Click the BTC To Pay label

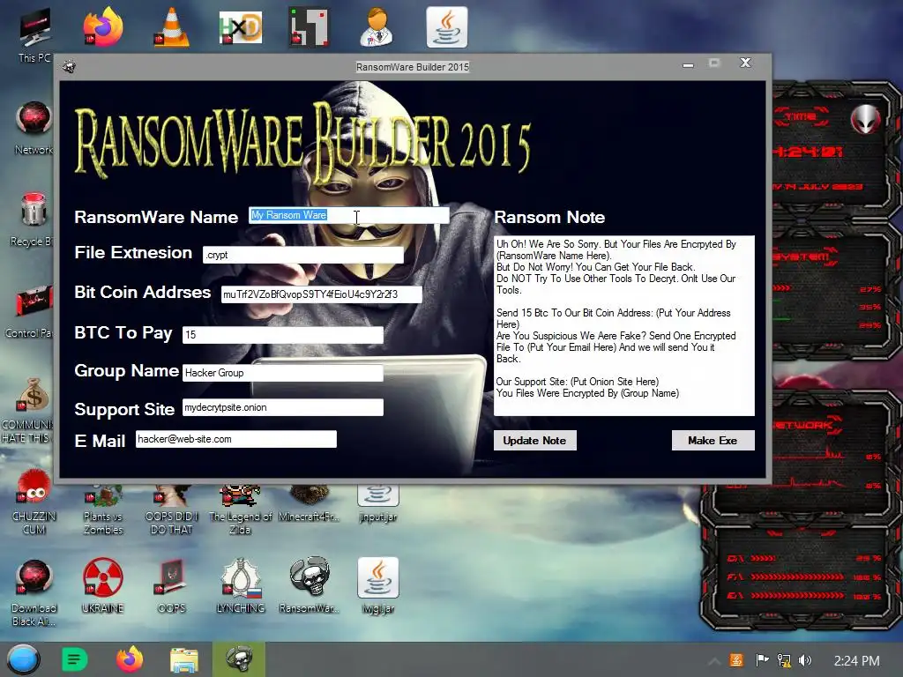tap(123, 332)
